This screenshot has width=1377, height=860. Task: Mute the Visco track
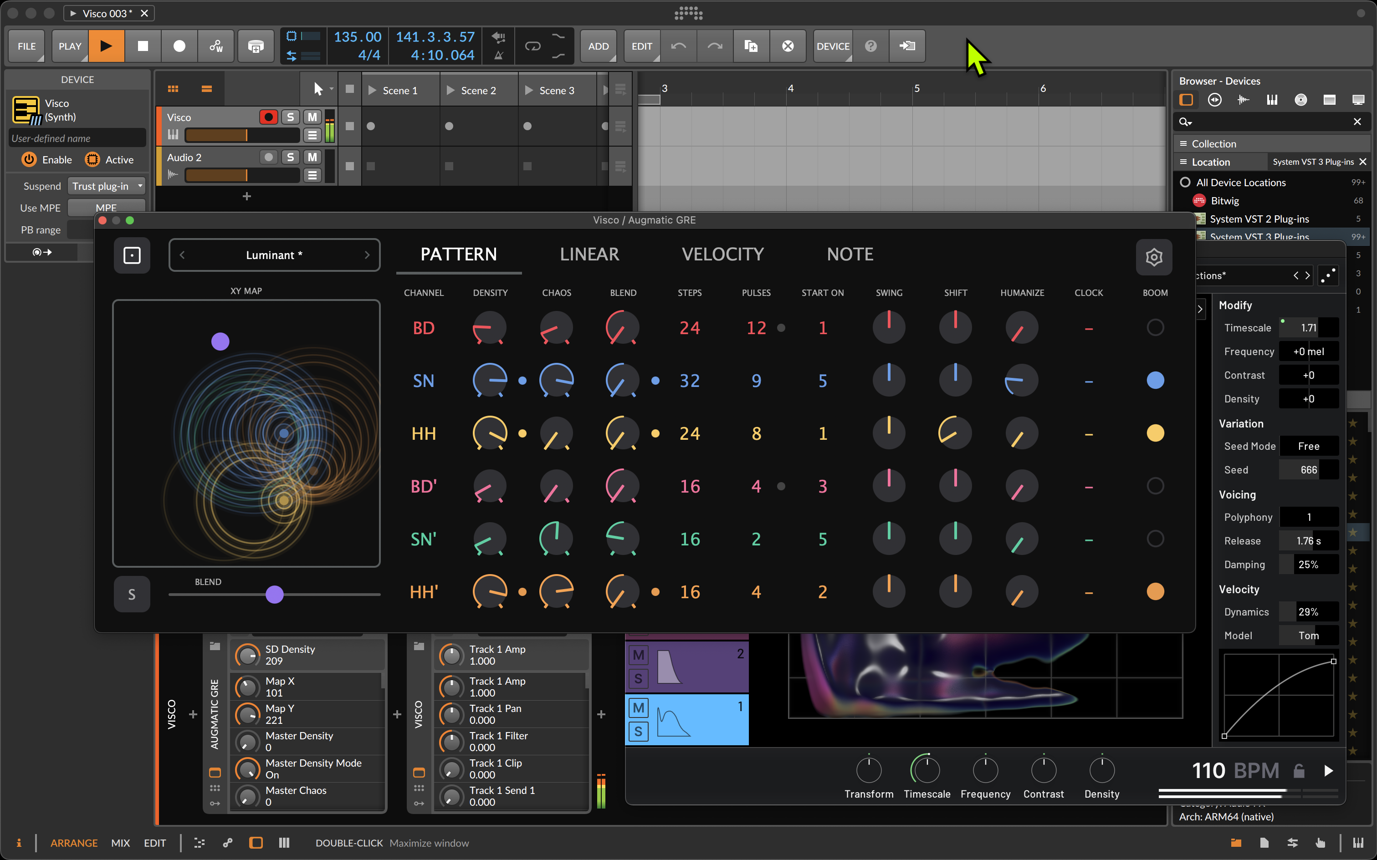(312, 117)
